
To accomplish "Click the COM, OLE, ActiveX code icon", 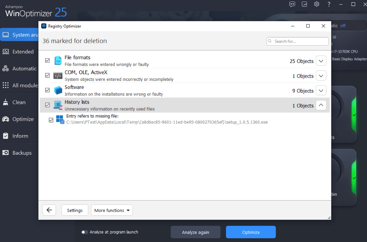I will point(58,76).
